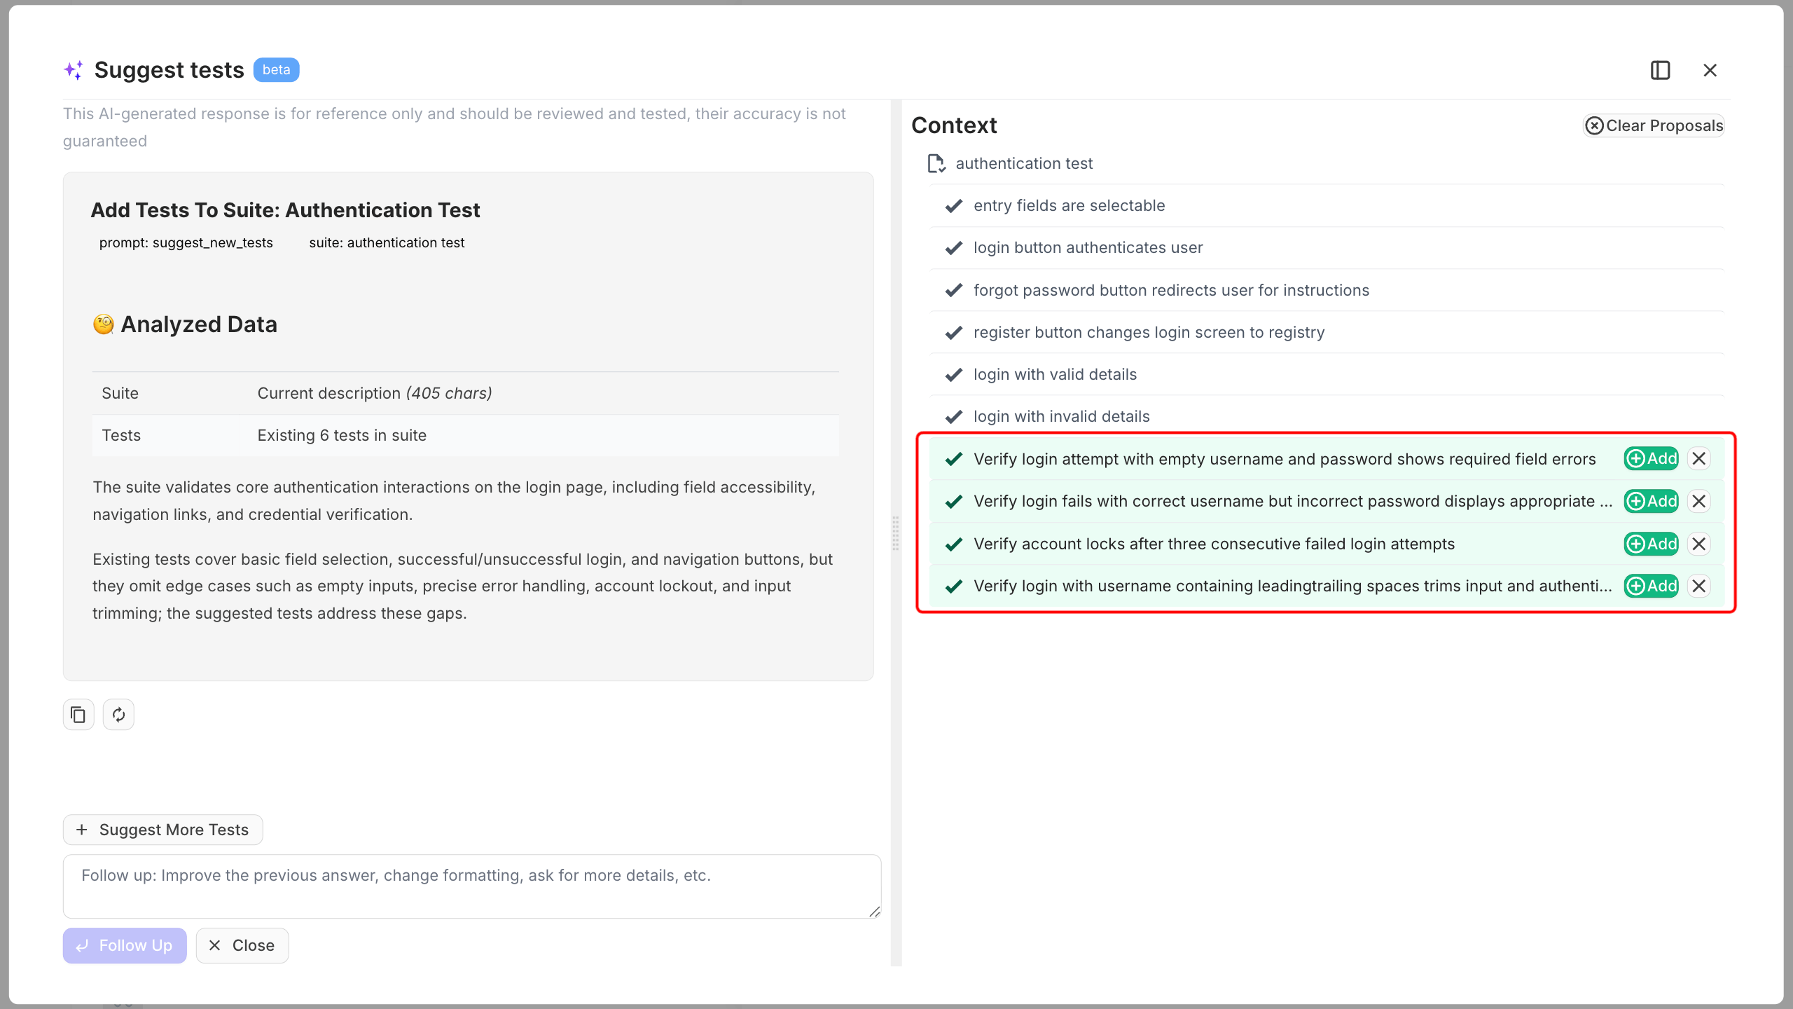Click the Context panel heading
The width and height of the screenshot is (1793, 1009).
click(954, 125)
